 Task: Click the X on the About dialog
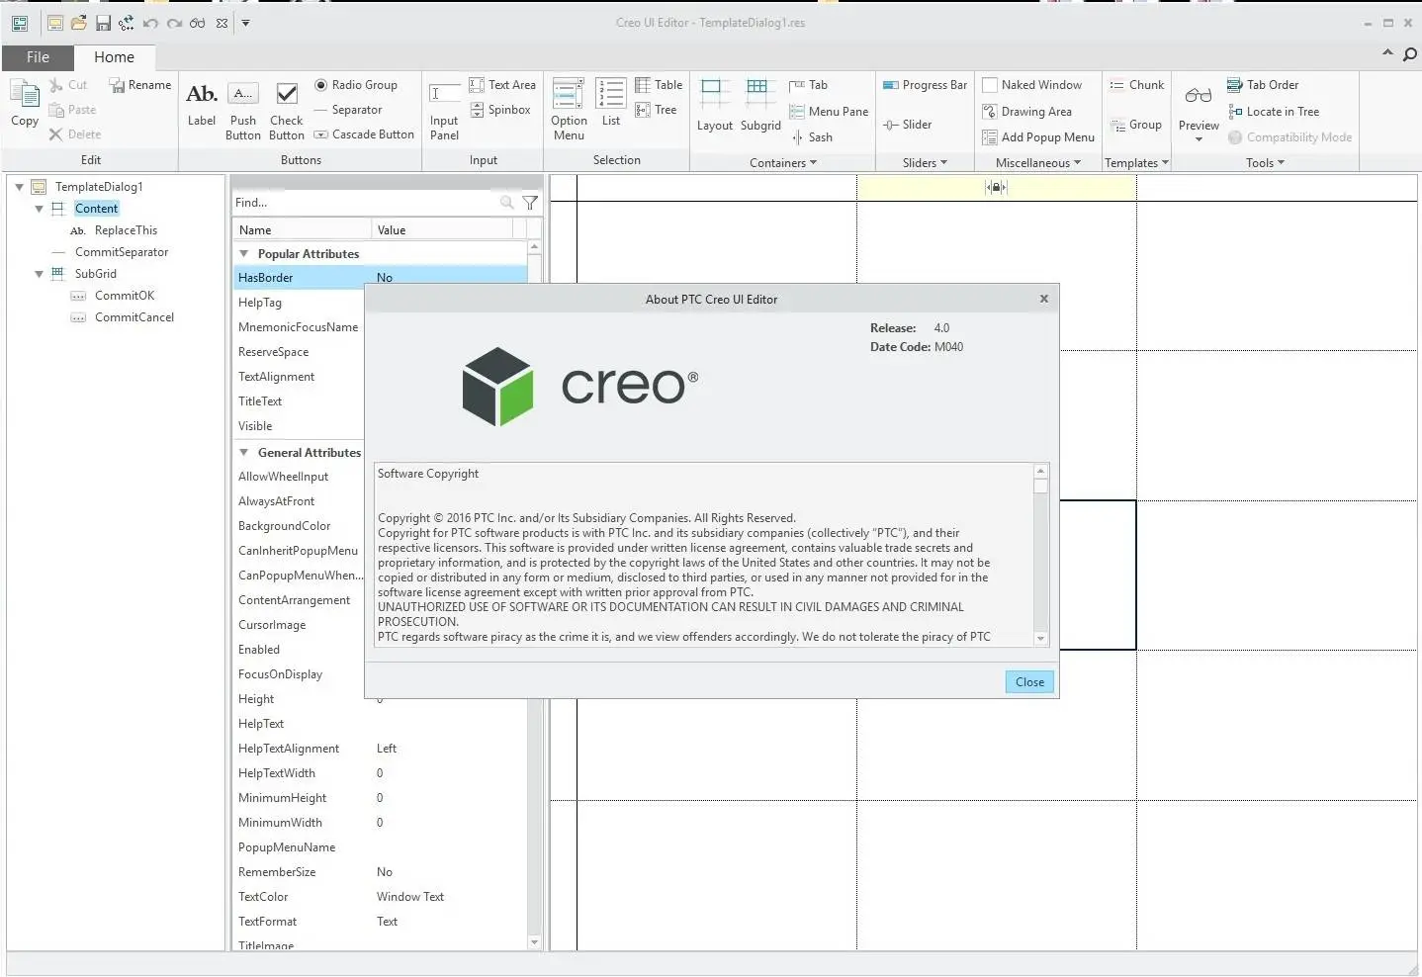click(1043, 299)
